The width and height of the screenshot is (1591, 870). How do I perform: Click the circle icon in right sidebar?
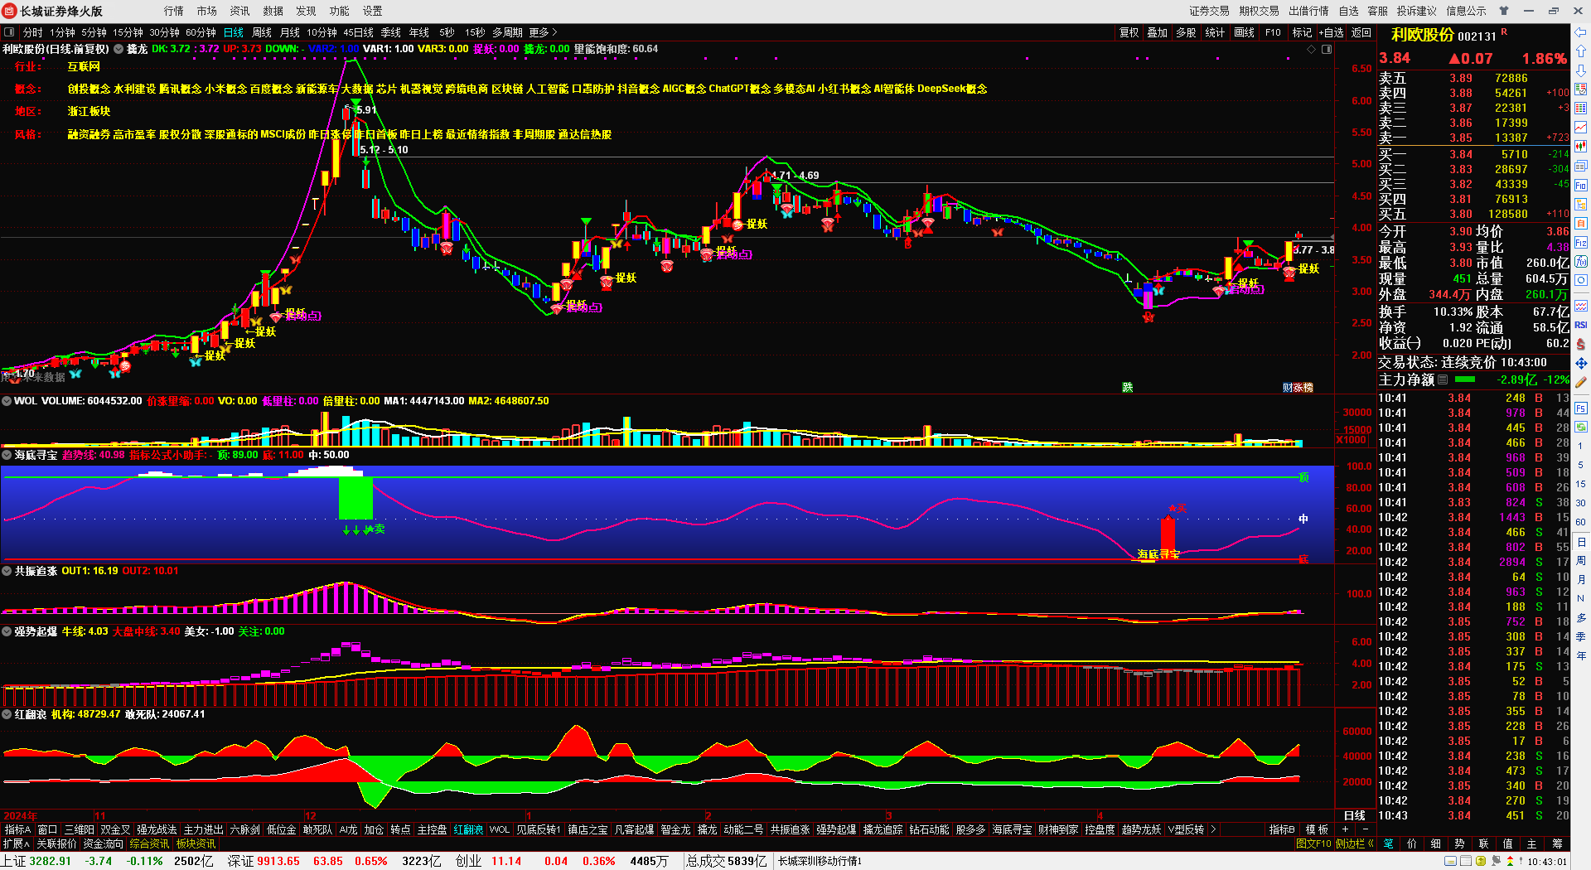1581,281
